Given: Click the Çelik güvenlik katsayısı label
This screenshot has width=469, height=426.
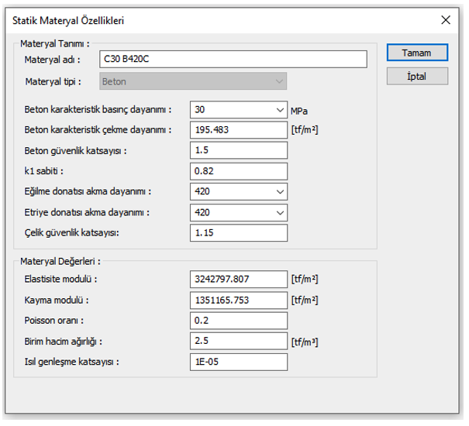Looking at the screenshot, I should [72, 233].
